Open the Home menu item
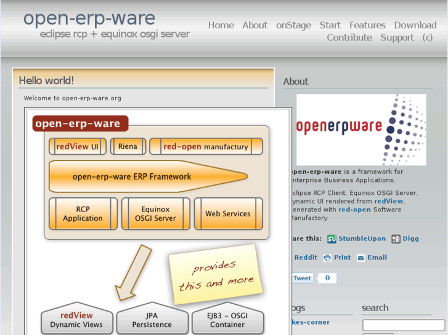The width and height of the screenshot is (448, 335). pyautogui.click(x=221, y=25)
